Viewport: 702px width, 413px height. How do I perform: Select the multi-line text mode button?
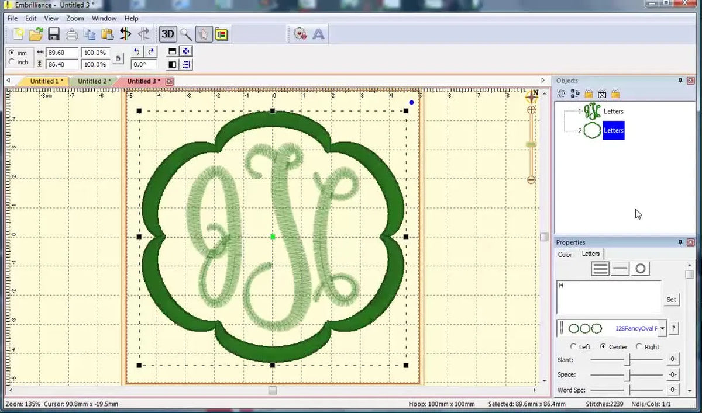(x=600, y=269)
